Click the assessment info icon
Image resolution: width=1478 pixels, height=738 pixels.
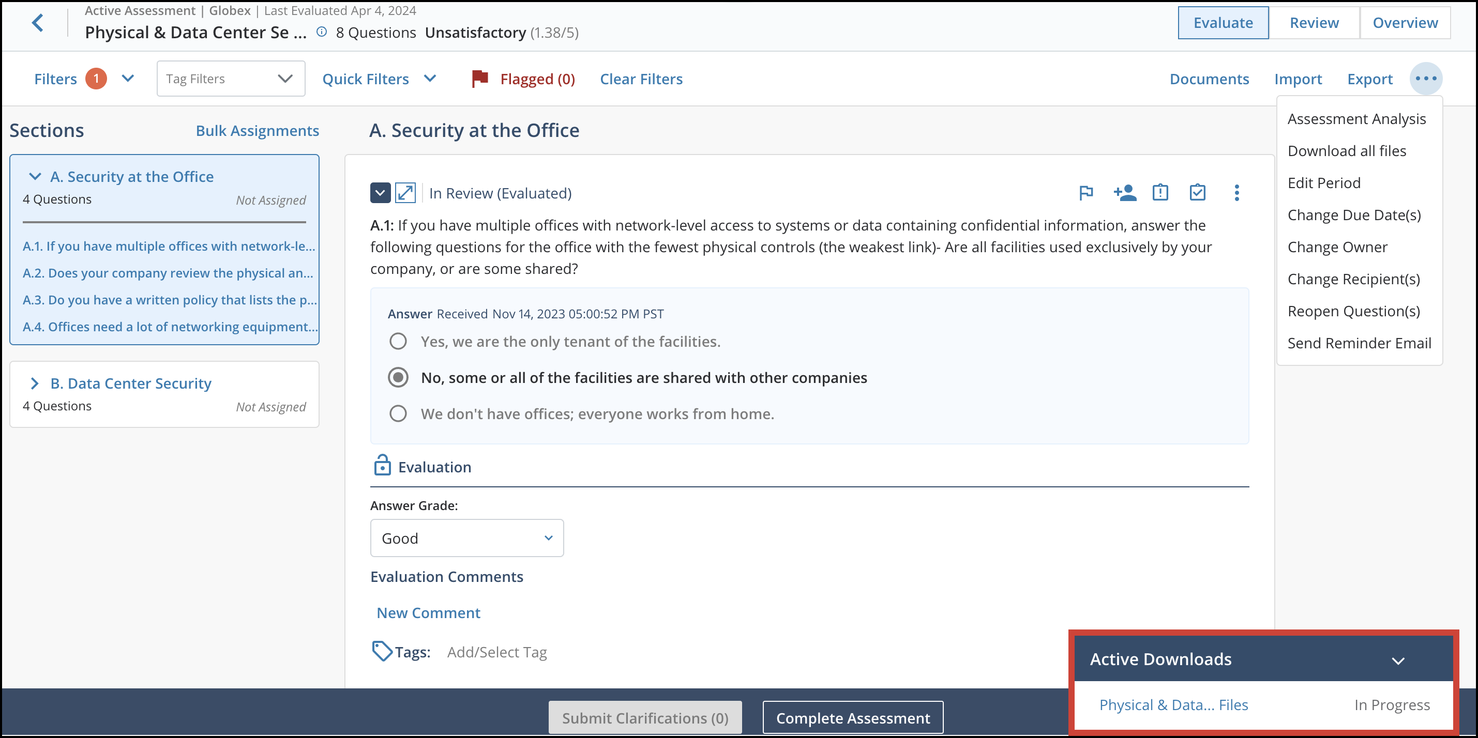pos(322,32)
